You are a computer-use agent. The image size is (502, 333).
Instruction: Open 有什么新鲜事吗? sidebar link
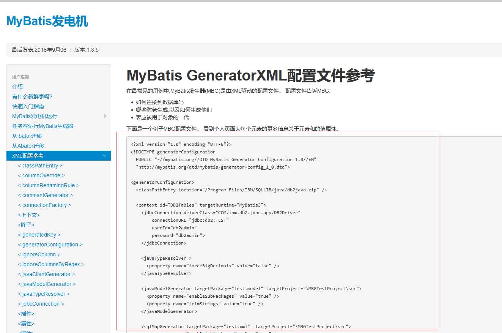pos(32,96)
